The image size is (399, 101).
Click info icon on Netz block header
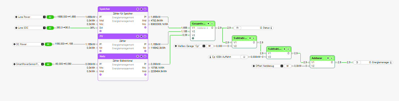[145, 56]
